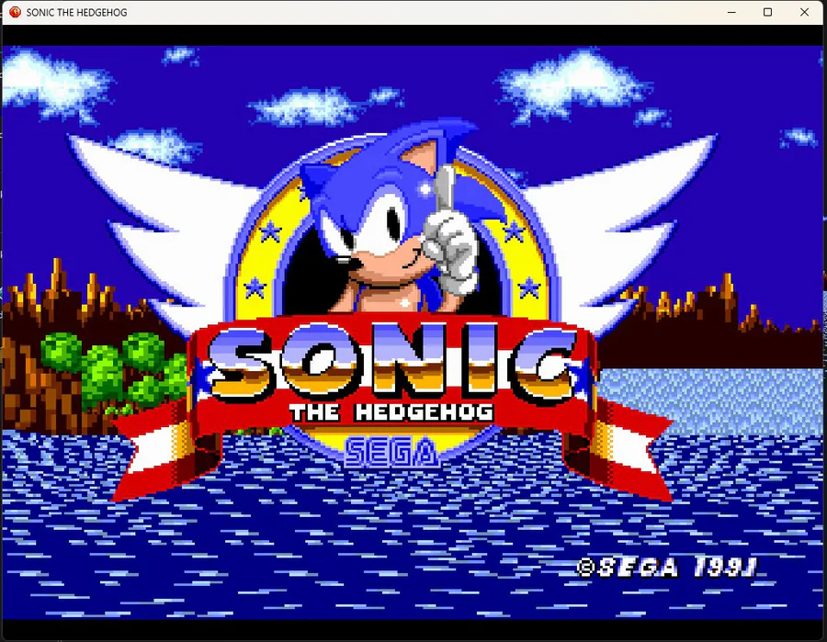The image size is (827, 642).
Task: Click Sonic's raised pointing finger
Action: point(446,188)
